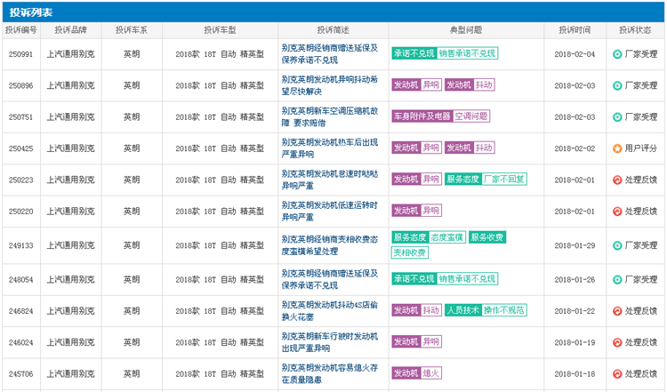Click 2018款 18T 自动 精英型 in row 250220
This screenshot has width=667, height=392.
click(x=220, y=212)
